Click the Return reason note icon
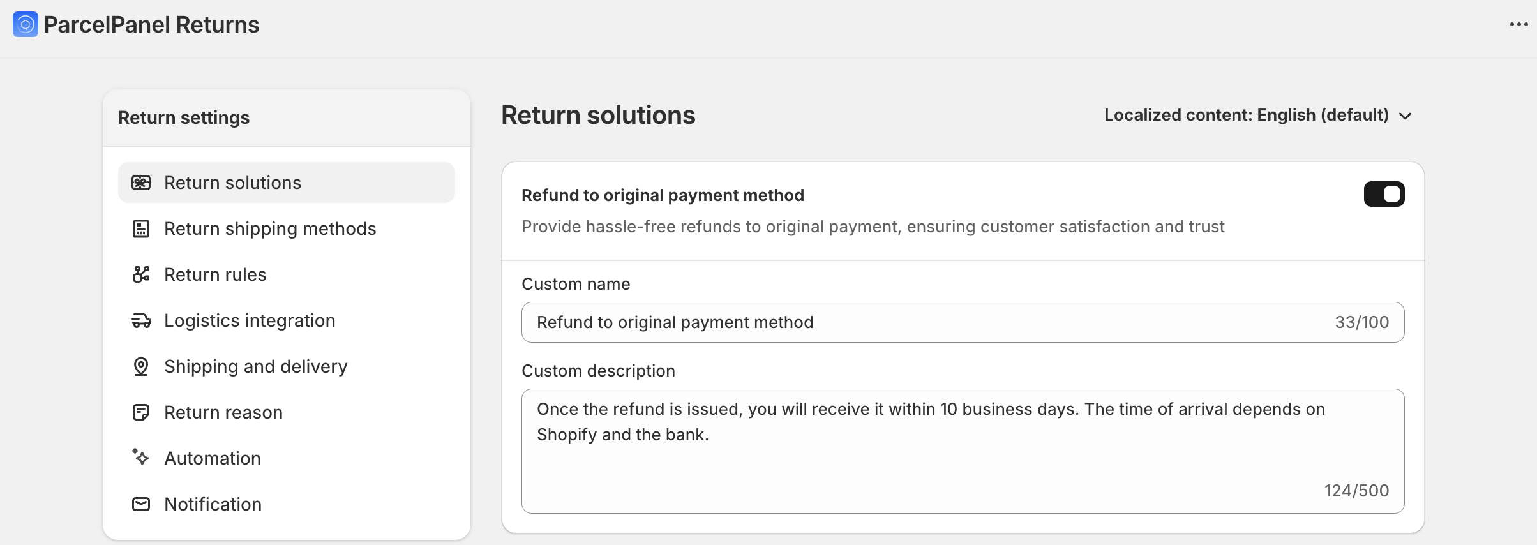The image size is (1537, 545). (141, 412)
